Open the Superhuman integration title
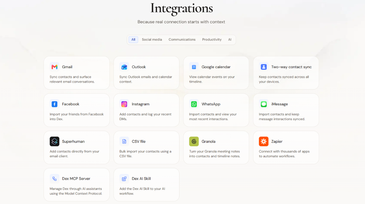This screenshot has height=204, width=365. tap(73, 142)
